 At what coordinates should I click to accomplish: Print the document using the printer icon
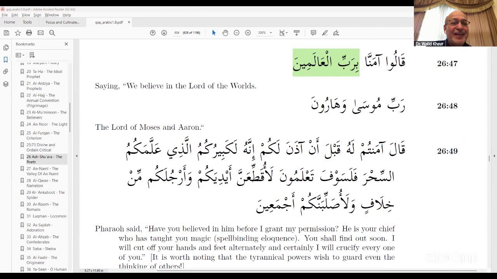pos(29,33)
